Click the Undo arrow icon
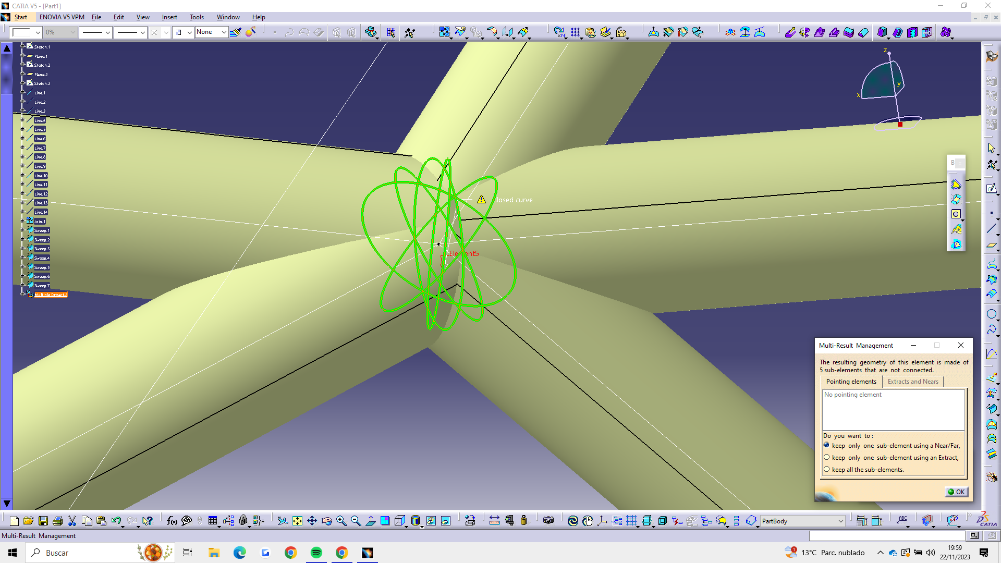Image resolution: width=1001 pixels, height=563 pixels. click(x=116, y=521)
